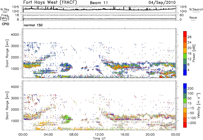Select the 'N.Search' legend label
203x140 pixels.
[196, 9]
